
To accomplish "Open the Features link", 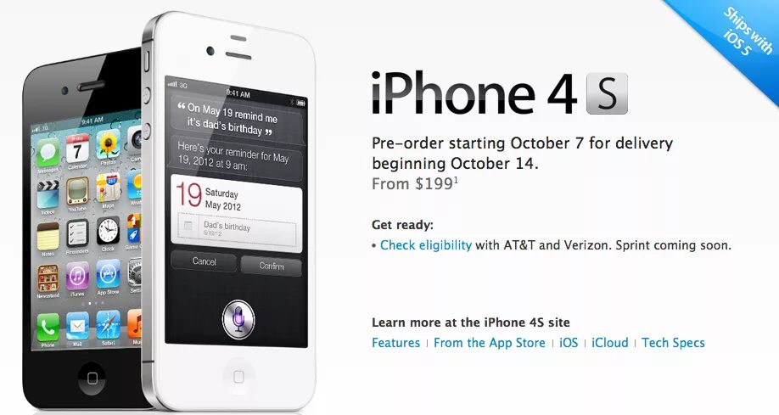I will 396,343.
